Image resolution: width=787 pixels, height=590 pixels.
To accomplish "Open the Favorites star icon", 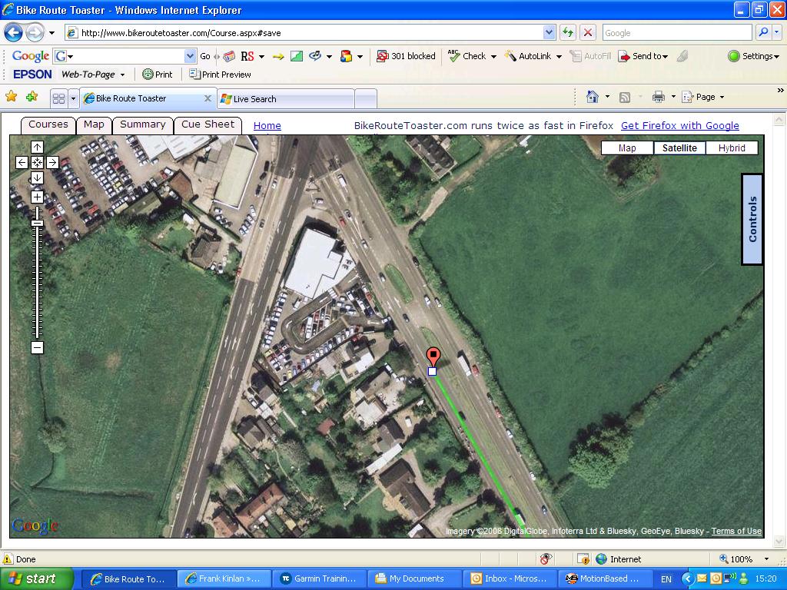I will (x=12, y=97).
